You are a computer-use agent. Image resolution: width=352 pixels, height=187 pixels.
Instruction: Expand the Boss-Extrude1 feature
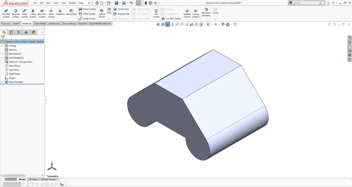tap(2, 82)
